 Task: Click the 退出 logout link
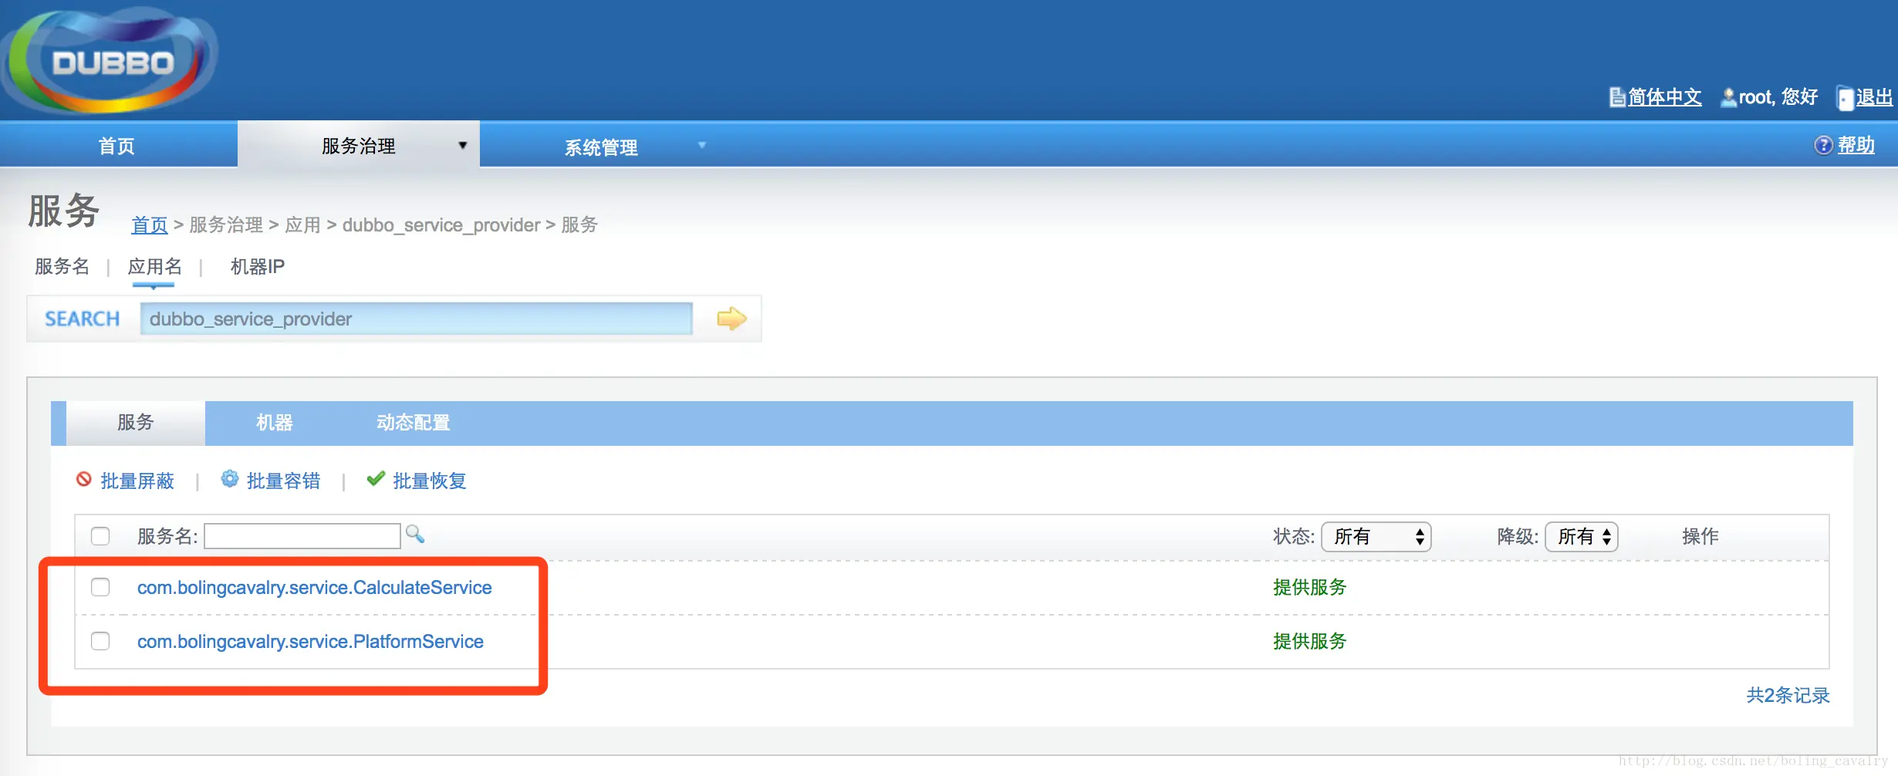pyautogui.click(x=1874, y=97)
